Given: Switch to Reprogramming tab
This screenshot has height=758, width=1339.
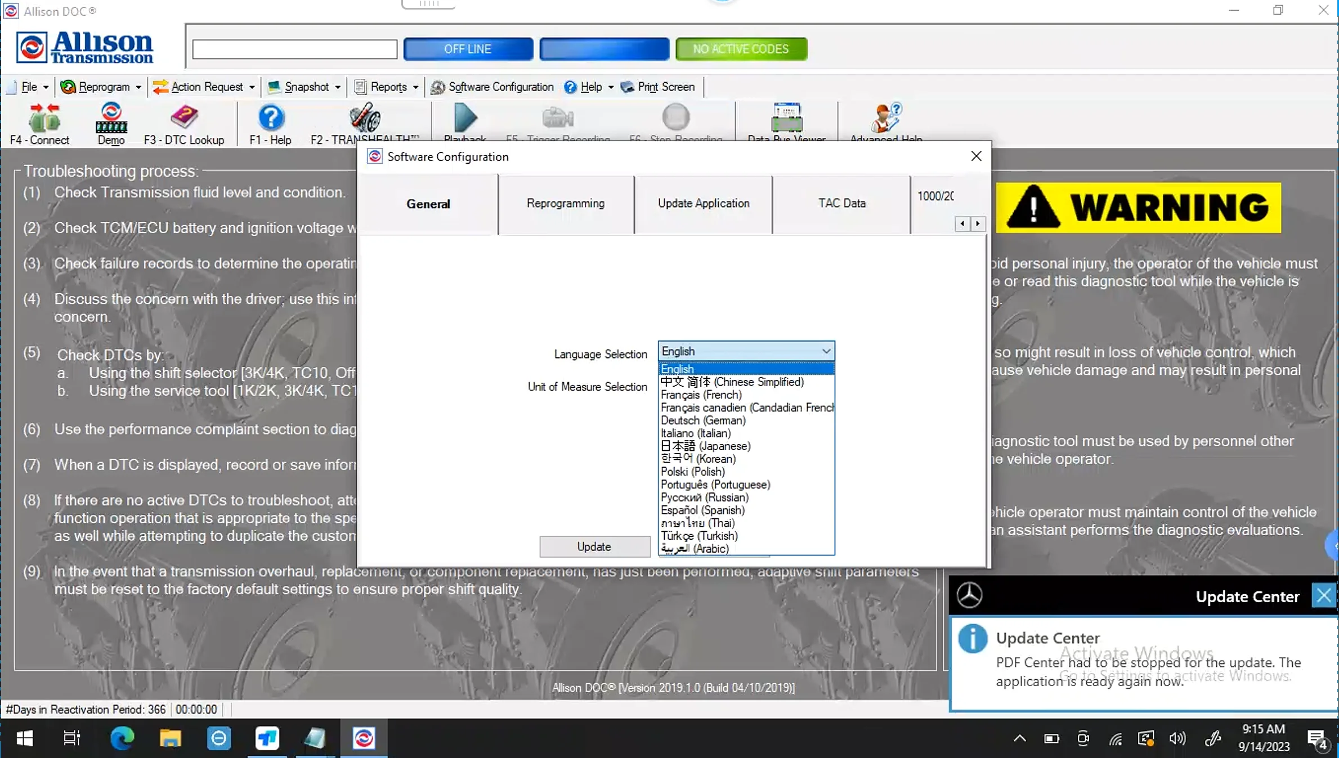Looking at the screenshot, I should point(566,203).
